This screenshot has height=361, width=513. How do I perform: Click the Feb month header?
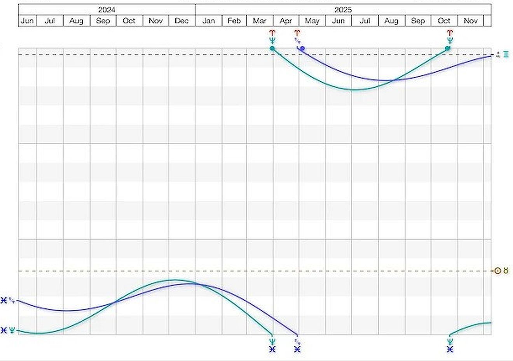(x=234, y=21)
